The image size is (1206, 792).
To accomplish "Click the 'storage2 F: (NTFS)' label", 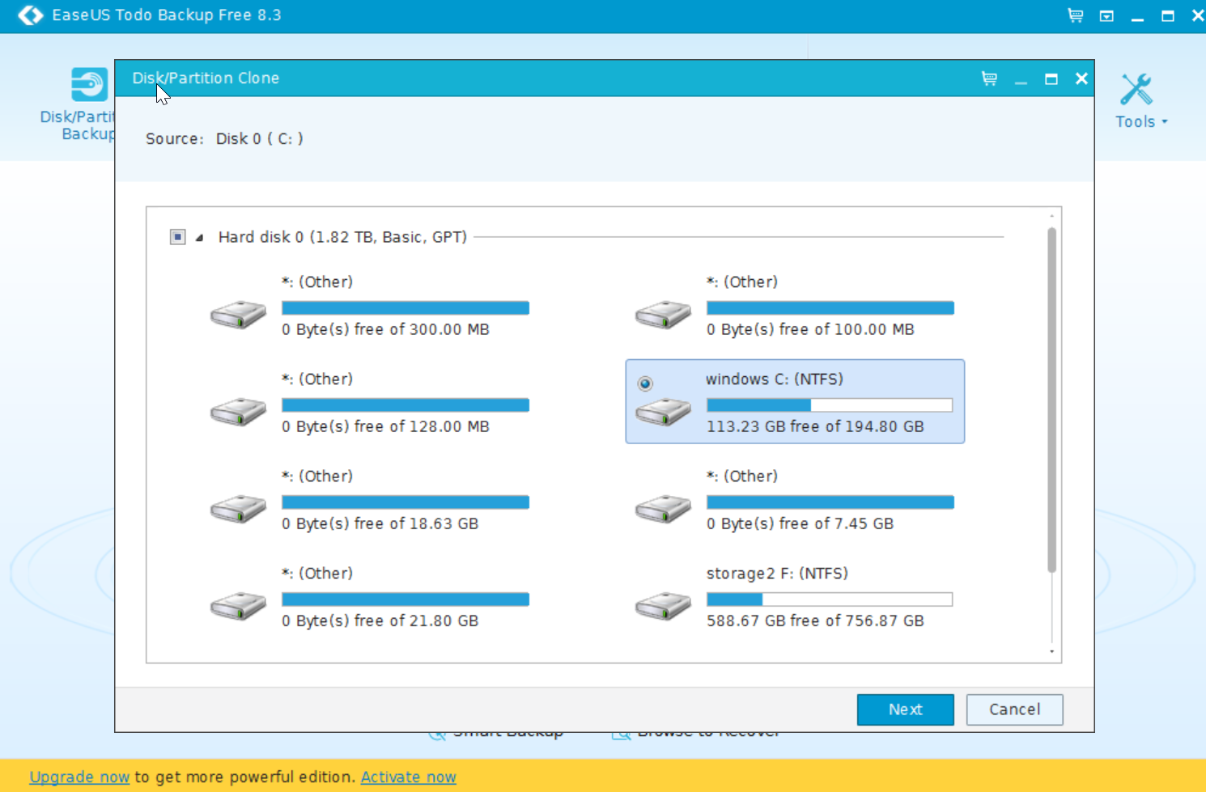I will (777, 573).
